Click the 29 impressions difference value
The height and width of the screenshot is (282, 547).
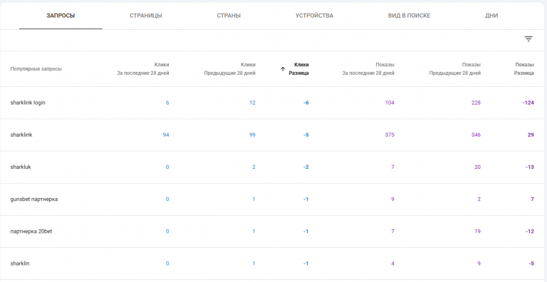(531, 135)
